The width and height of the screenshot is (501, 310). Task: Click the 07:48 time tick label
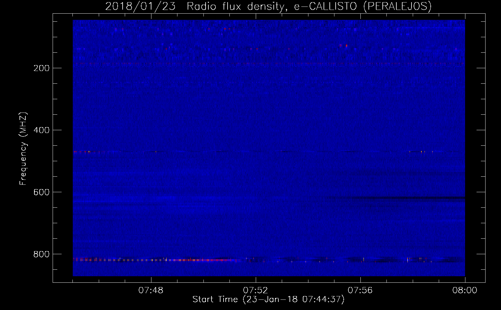(x=151, y=290)
